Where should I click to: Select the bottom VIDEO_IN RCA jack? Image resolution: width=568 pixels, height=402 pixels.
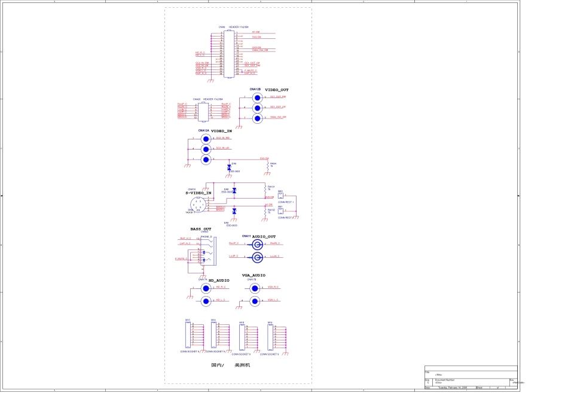pyautogui.click(x=206, y=160)
